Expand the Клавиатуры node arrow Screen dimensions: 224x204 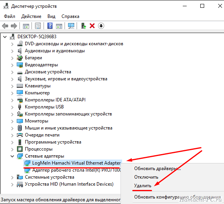[12, 86]
